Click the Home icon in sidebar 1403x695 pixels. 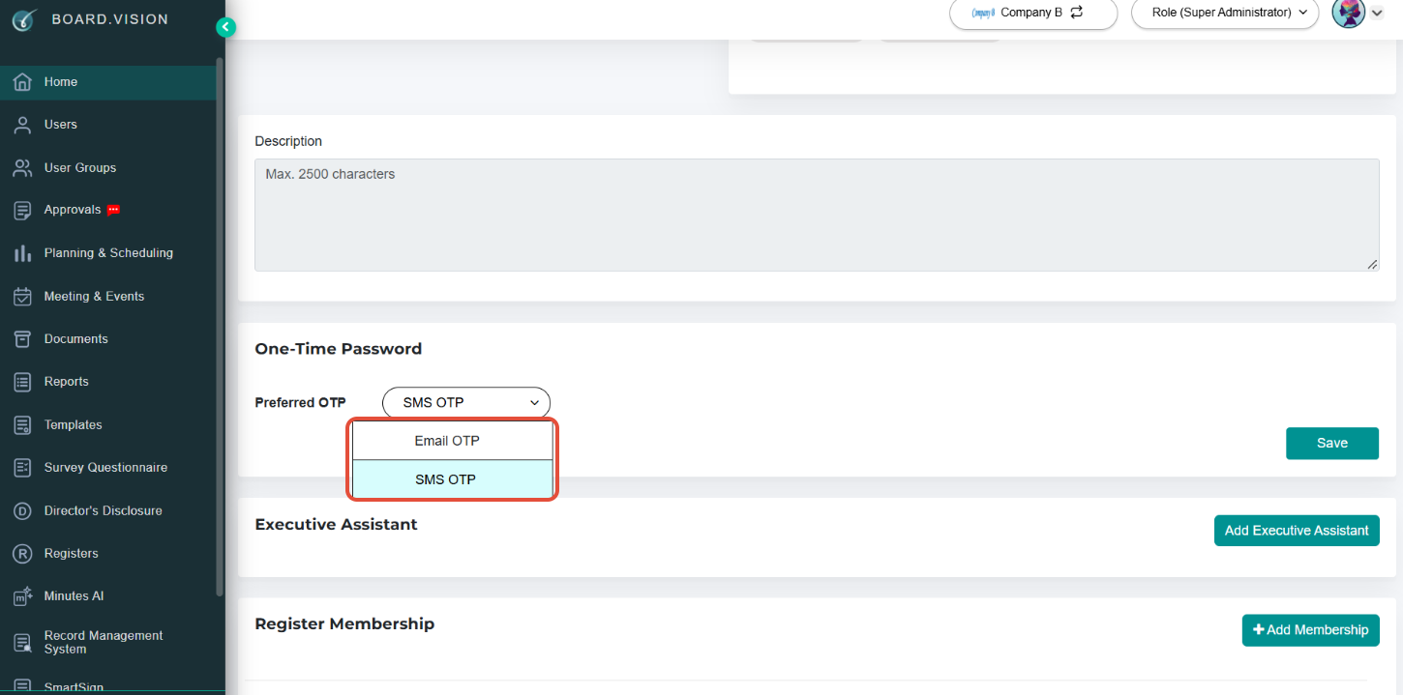point(22,82)
